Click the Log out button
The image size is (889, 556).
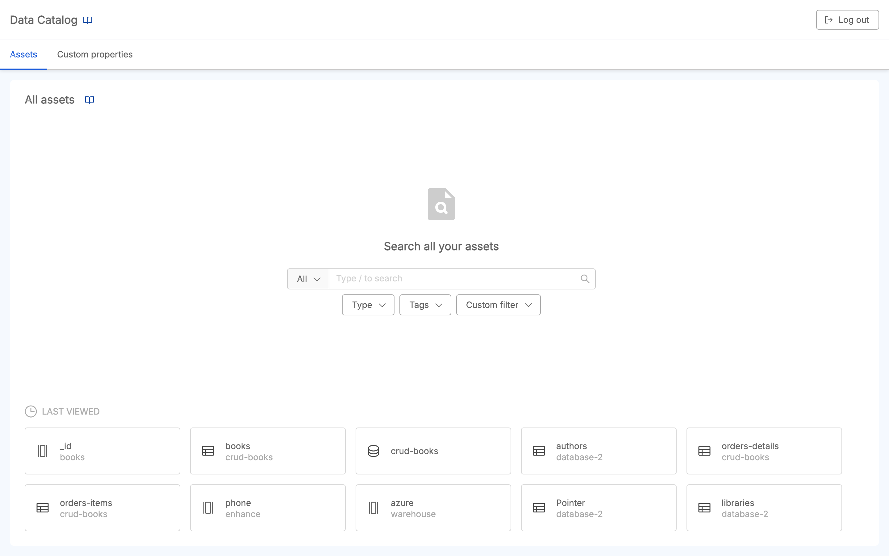click(847, 20)
